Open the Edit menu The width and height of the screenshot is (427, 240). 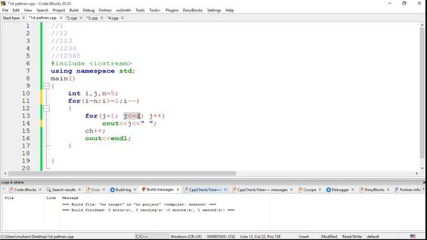(x=16, y=11)
